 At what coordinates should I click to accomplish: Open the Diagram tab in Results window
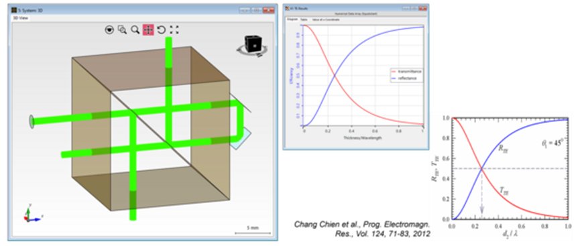click(x=292, y=19)
